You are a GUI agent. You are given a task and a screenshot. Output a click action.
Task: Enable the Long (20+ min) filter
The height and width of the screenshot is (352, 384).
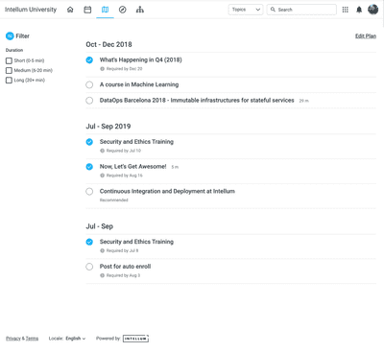coord(9,80)
